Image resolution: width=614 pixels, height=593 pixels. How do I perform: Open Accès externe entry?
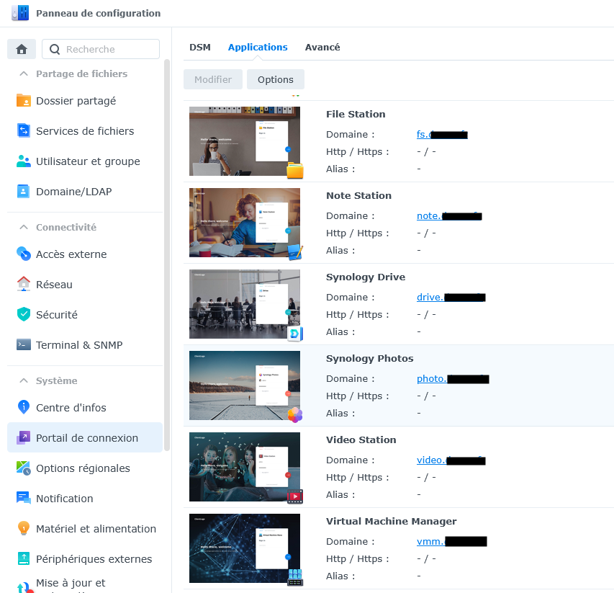click(85, 254)
